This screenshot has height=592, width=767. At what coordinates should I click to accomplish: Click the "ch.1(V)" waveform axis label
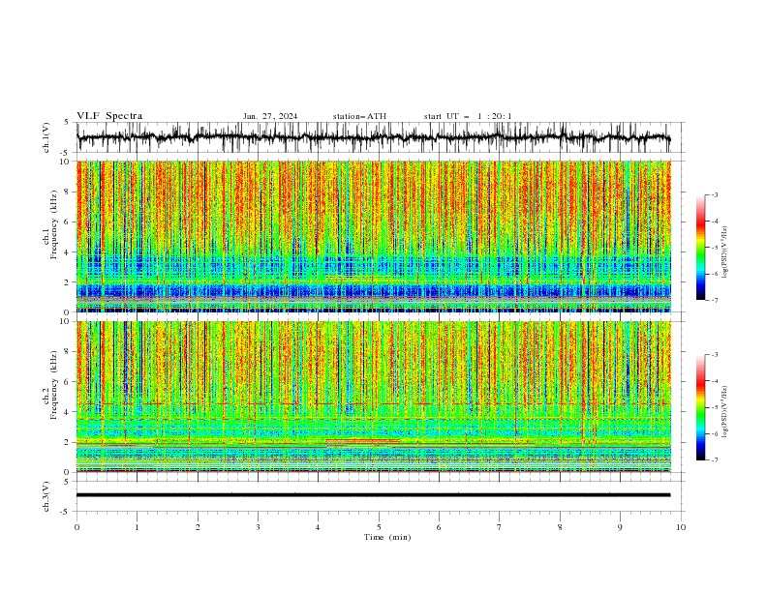[x=46, y=137]
